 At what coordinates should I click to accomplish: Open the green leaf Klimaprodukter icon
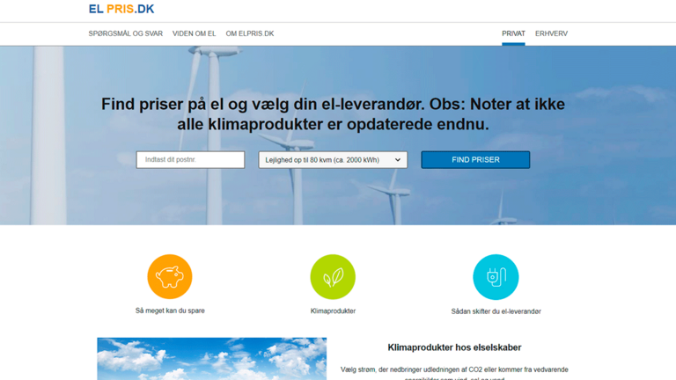coord(333,277)
